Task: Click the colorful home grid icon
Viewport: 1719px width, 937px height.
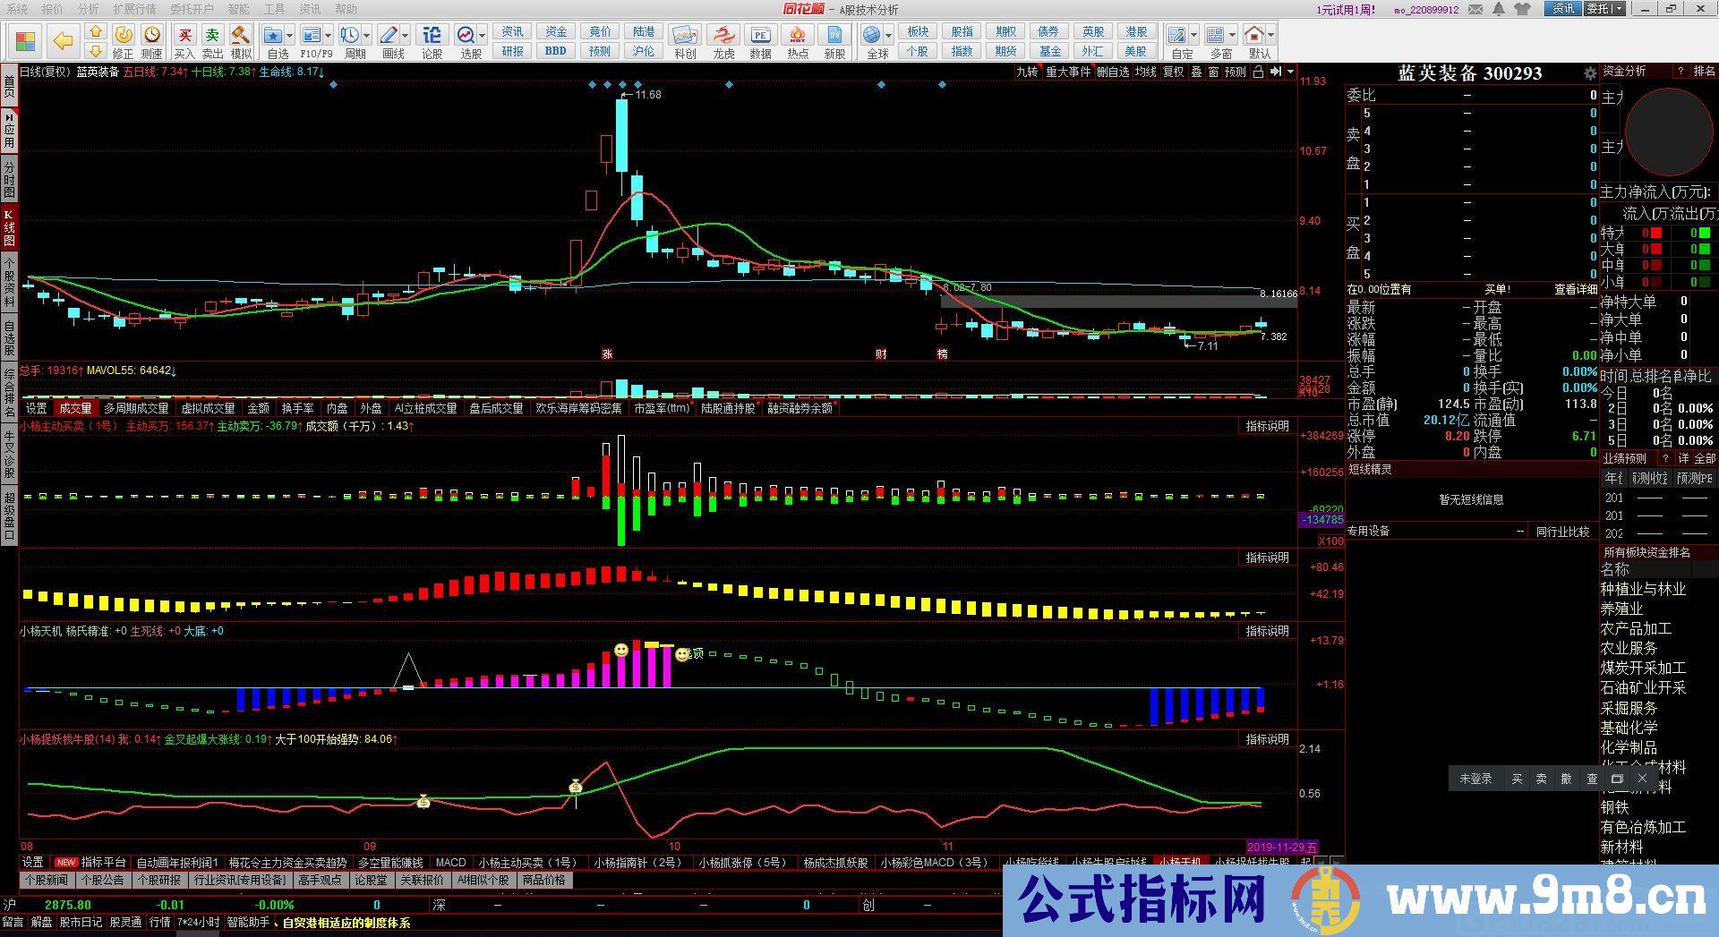Action: point(25,41)
